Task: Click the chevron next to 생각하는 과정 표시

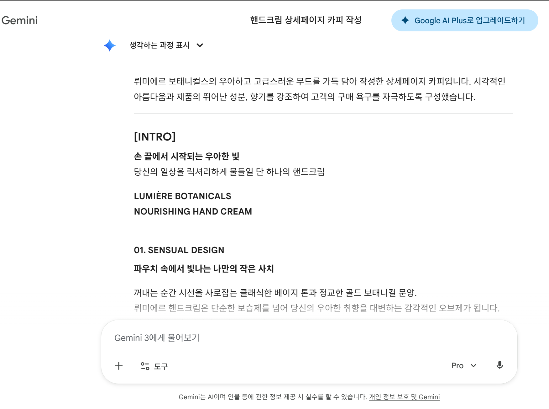Action: tap(200, 45)
